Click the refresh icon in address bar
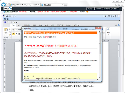The height and width of the screenshot is (93, 125). (x=37, y=5)
